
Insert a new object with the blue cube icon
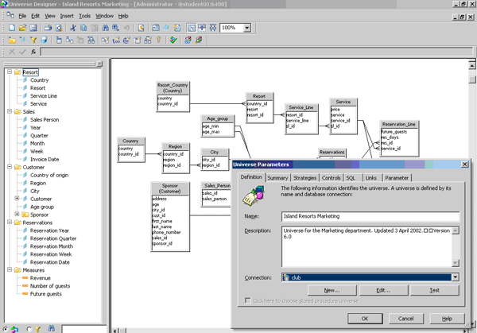[22, 40]
